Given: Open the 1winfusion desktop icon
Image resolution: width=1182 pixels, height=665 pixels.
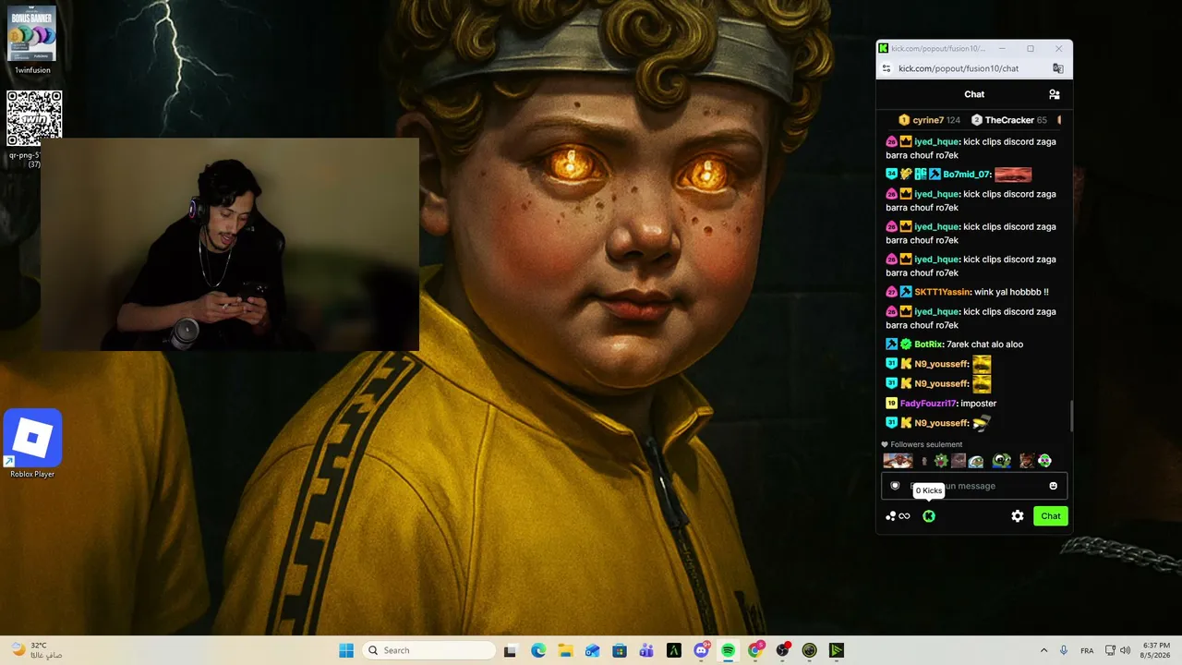Looking at the screenshot, I should [32, 41].
